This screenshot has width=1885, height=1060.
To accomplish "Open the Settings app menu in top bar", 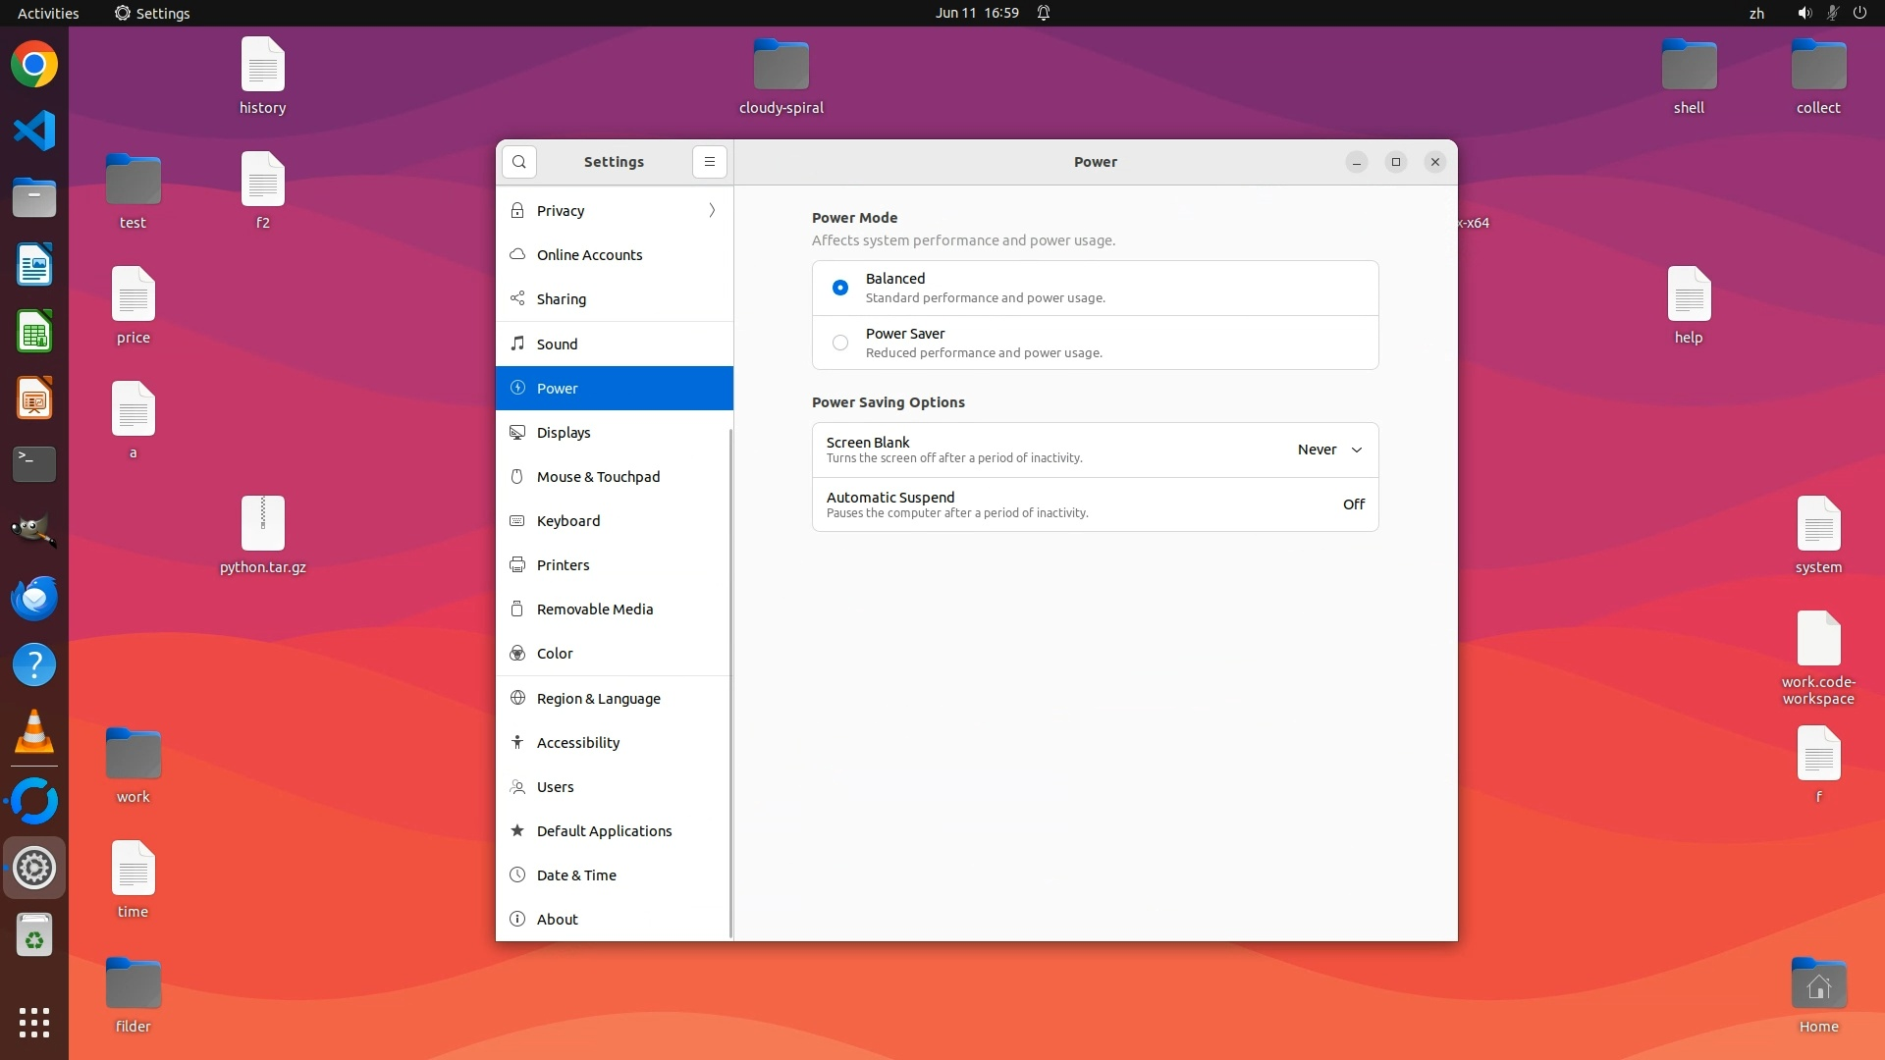I will pyautogui.click(x=152, y=13).
